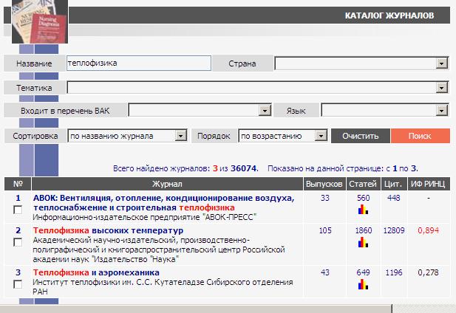Click the journals cover thumbnail image
This screenshot has height=313, width=456.
coord(40,21)
